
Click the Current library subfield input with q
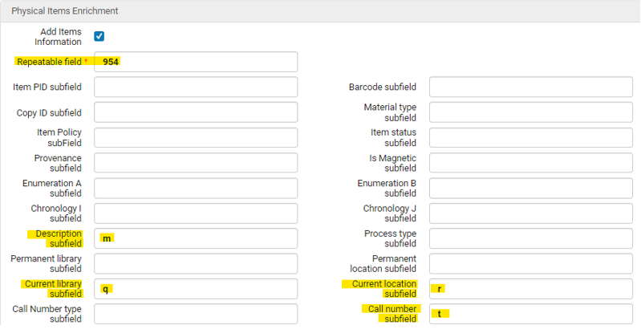(x=196, y=289)
